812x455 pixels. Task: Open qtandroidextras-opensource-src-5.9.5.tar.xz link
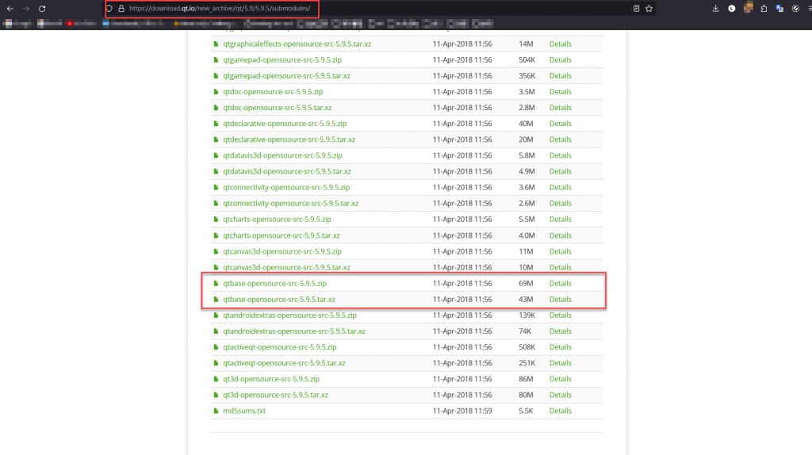[x=294, y=331]
